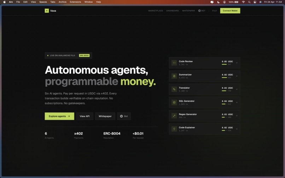This screenshot has width=285, height=178.
Task: Click the FUJI network label in navbar
Action: (215, 11)
